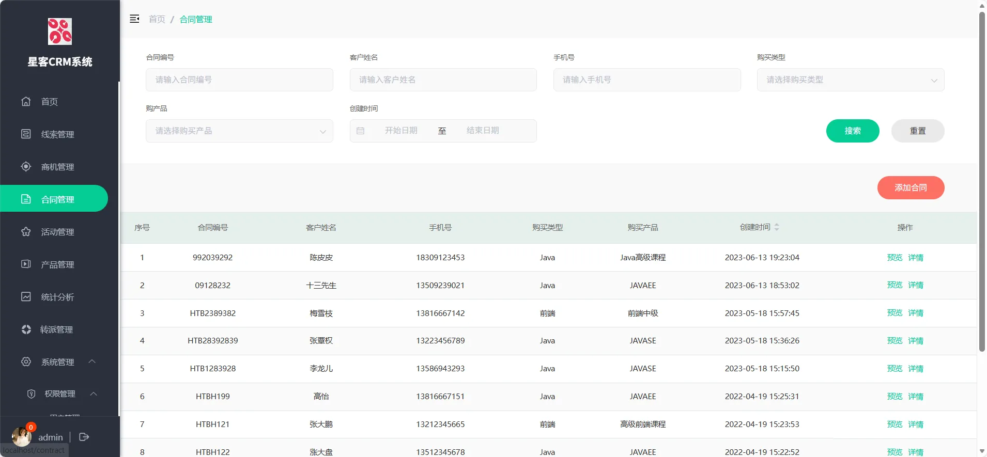Collapse the 权限管理 submenu
987x457 pixels.
click(x=94, y=394)
